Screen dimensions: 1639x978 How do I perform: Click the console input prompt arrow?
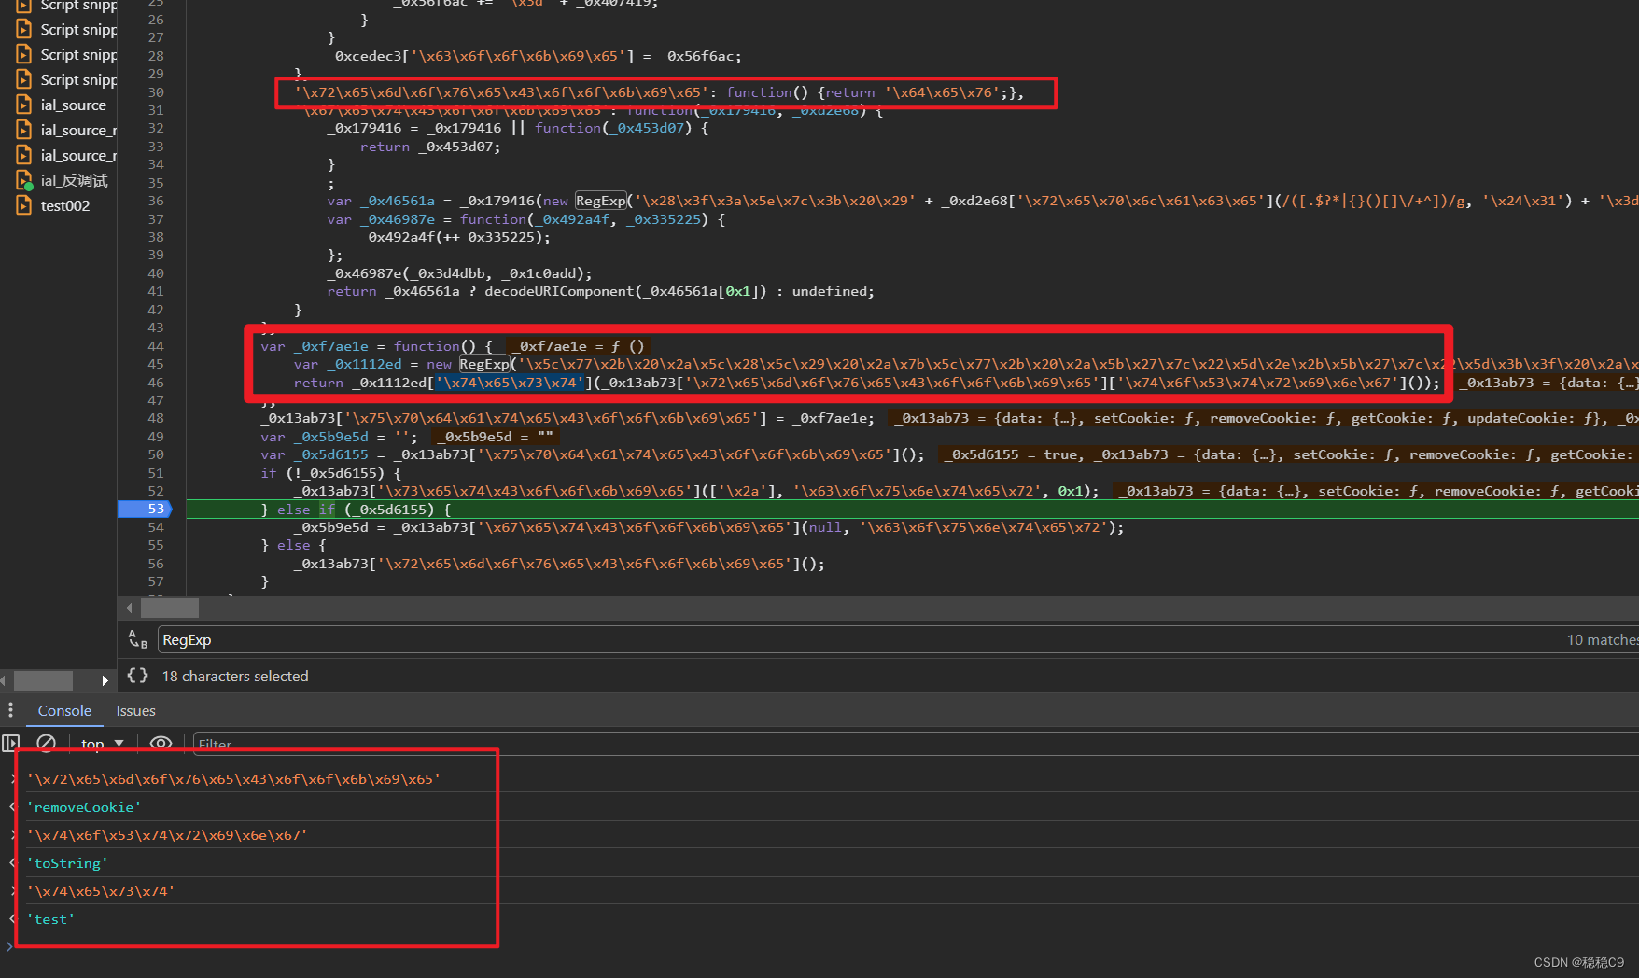[9, 946]
